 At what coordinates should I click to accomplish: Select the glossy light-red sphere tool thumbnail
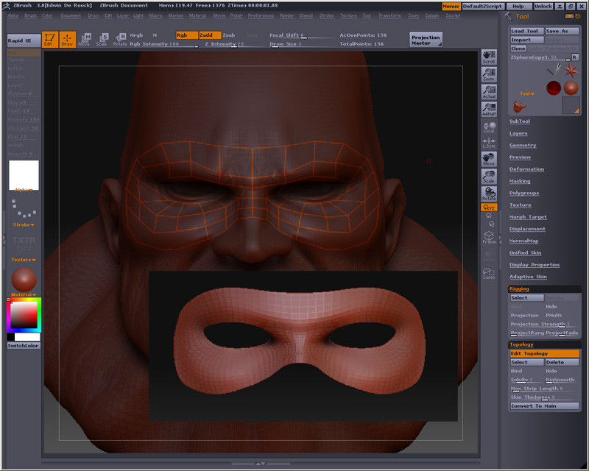pyautogui.click(x=571, y=88)
